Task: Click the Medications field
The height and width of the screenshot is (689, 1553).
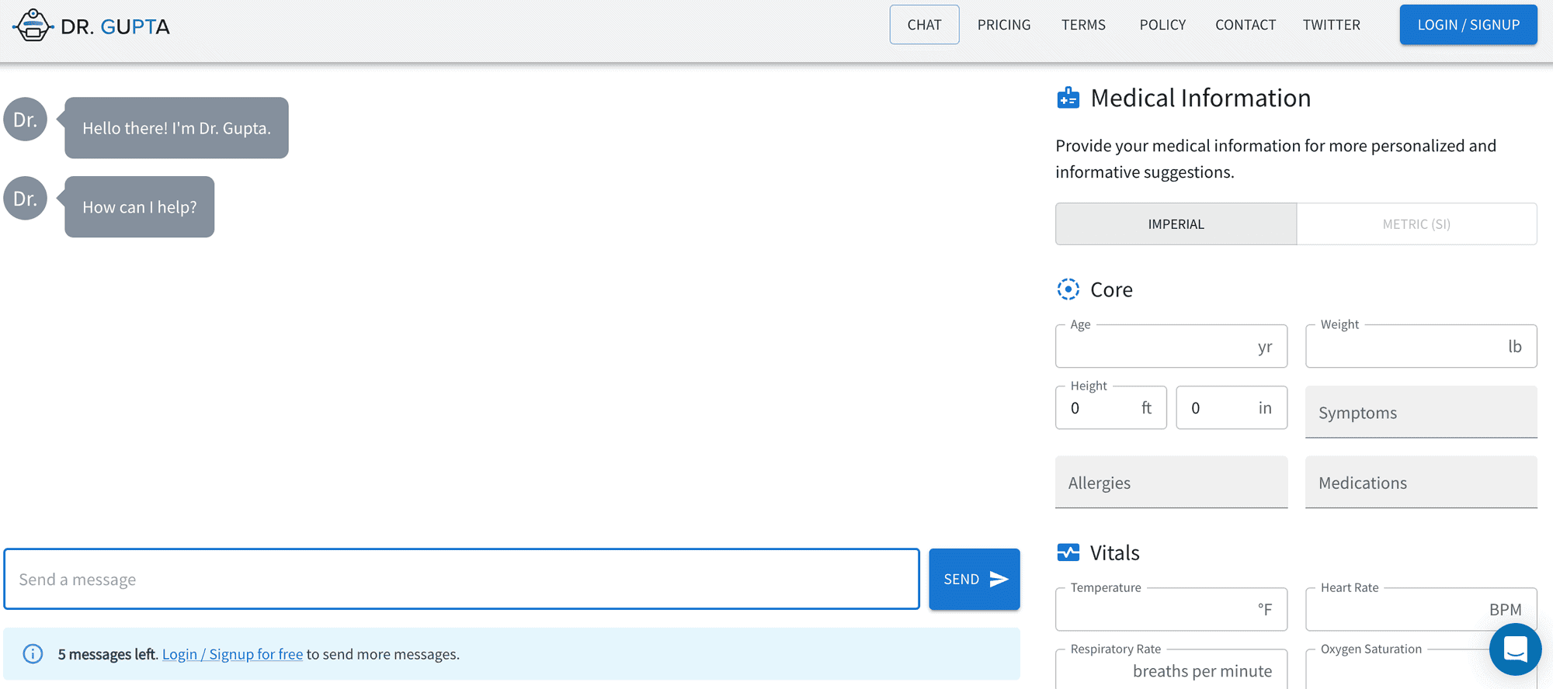Action: pyautogui.click(x=1421, y=482)
